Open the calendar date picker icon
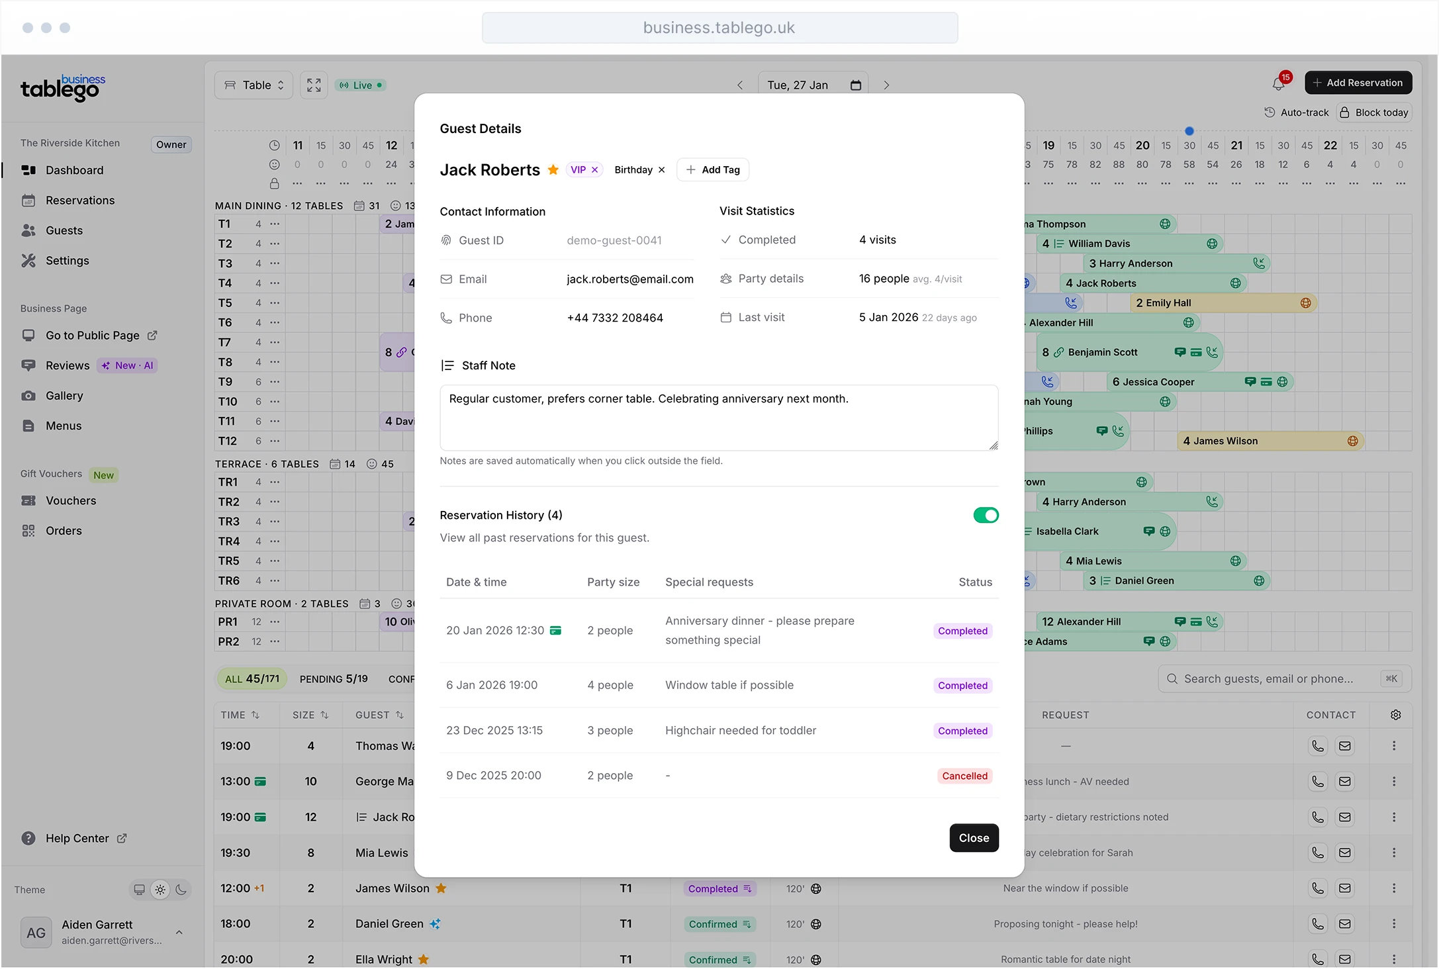The width and height of the screenshot is (1439, 969). tap(855, 85)
